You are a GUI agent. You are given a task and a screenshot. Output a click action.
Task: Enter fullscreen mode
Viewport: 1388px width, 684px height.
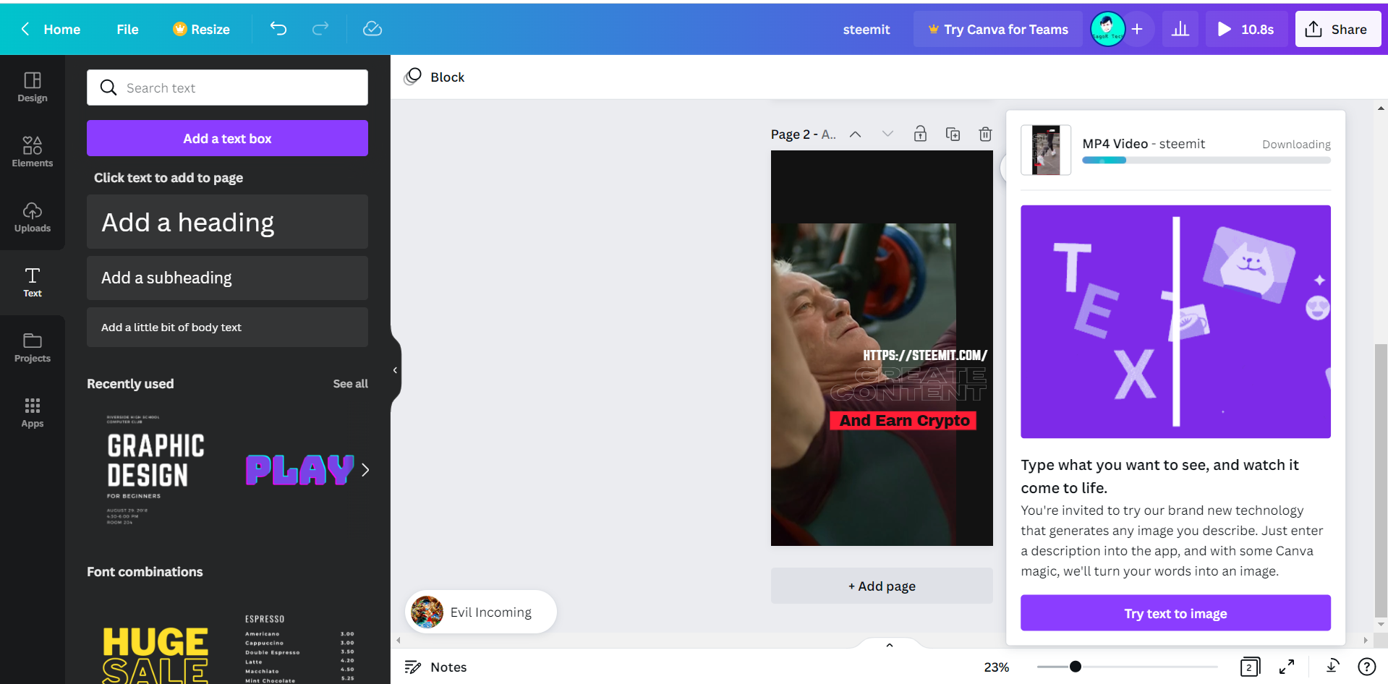[x=1287, y=667]
